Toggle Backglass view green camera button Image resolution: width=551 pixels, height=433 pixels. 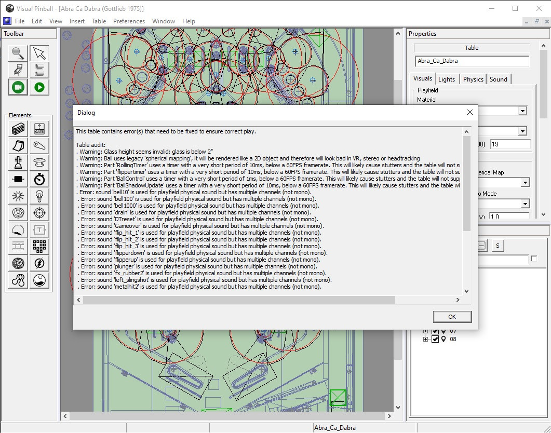(x=18, y=87)
